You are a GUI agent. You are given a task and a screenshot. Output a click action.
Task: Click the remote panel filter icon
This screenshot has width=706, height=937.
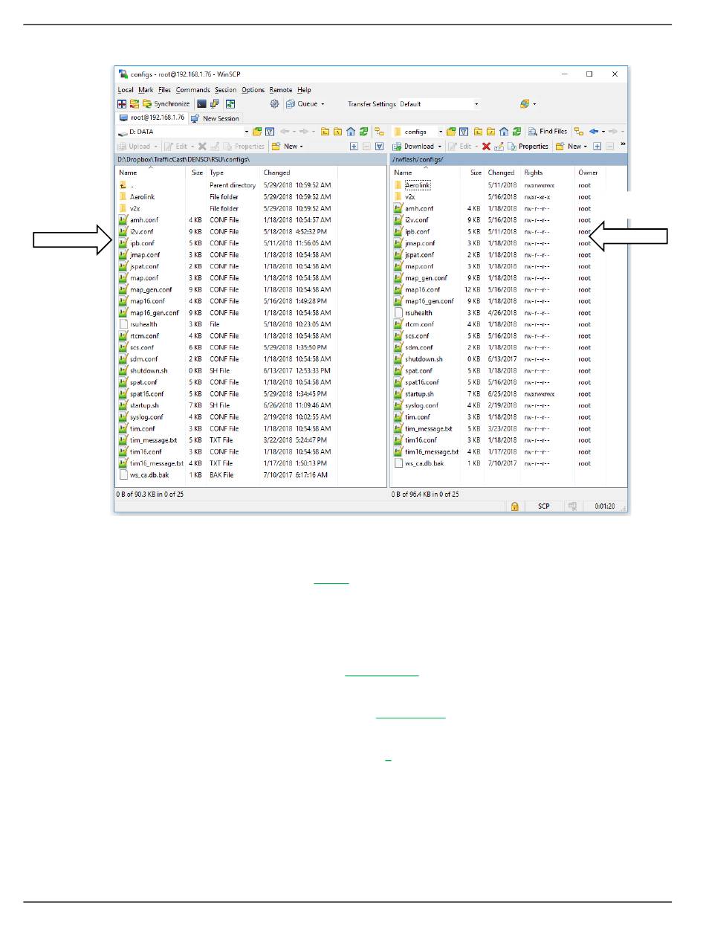(464, 132)
